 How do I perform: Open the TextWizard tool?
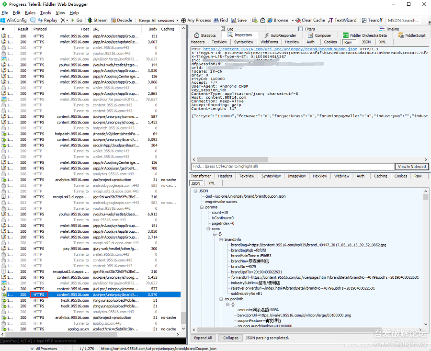pyautogui.click(x=342, y=20)
